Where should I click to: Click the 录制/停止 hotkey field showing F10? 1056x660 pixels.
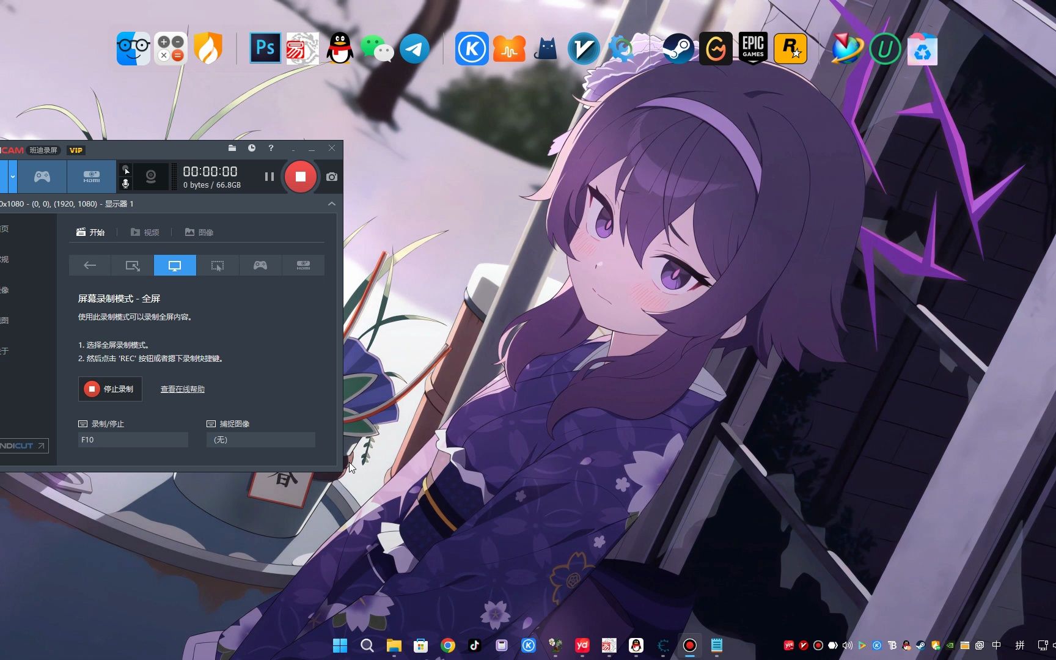click(133, 439)
